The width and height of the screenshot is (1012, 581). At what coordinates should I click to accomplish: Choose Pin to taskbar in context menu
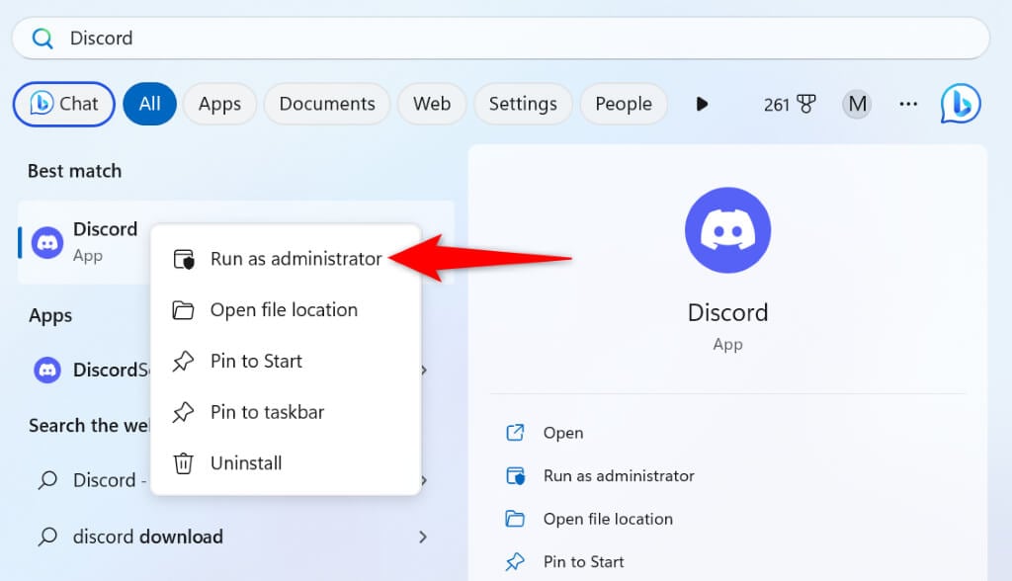[x=286, y=412]
